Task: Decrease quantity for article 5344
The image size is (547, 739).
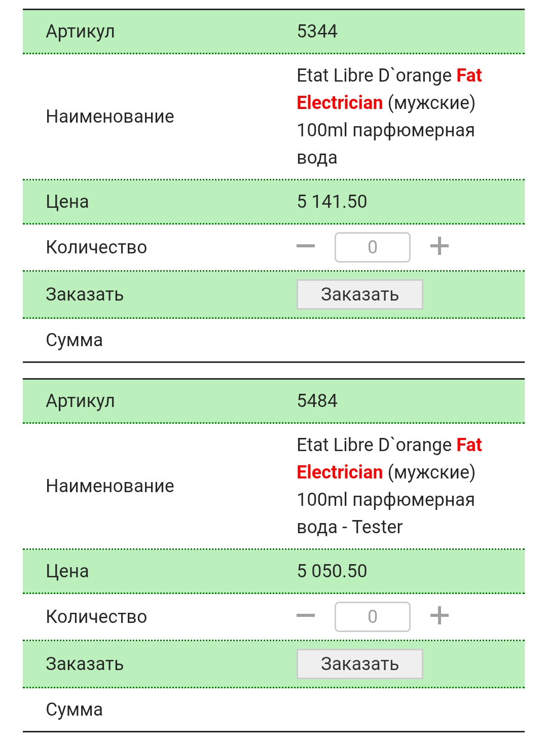Action: coord(306,247)
